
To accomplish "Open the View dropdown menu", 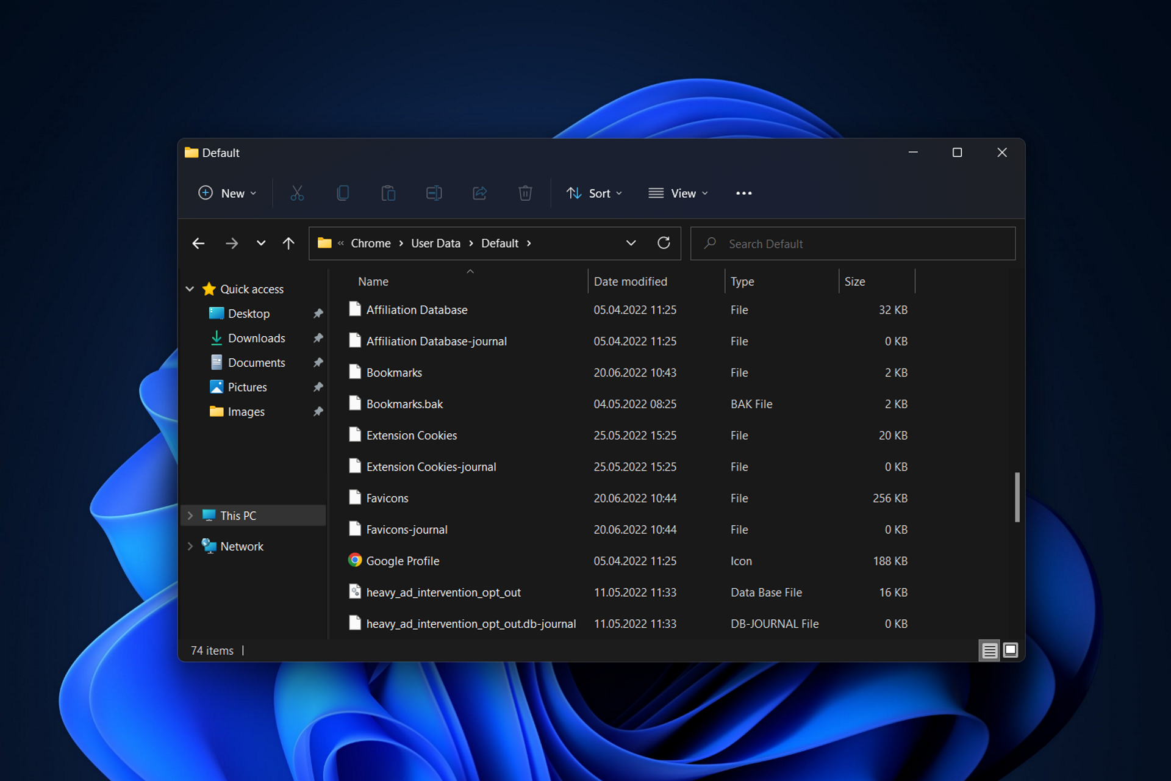I will [678, 193].
